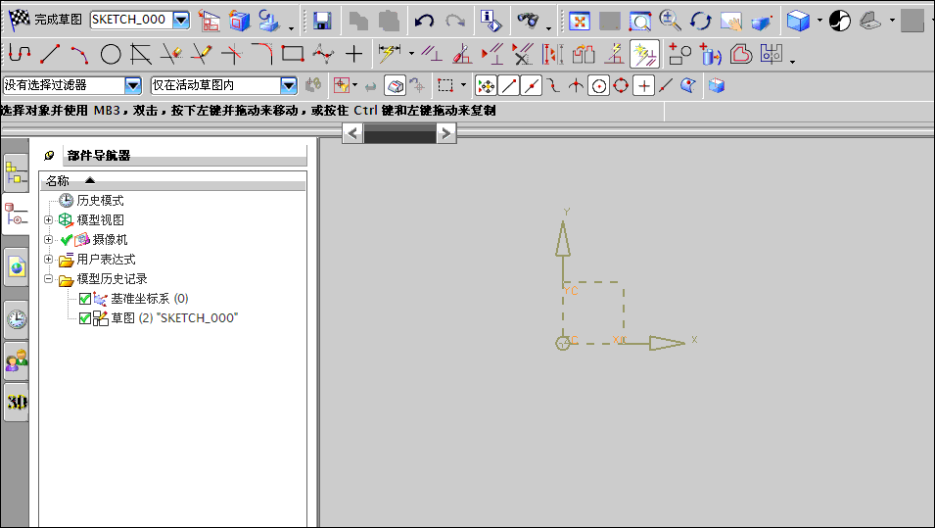Select the Profile curve tool
The image size is (935, 528).
pos(20,54)
